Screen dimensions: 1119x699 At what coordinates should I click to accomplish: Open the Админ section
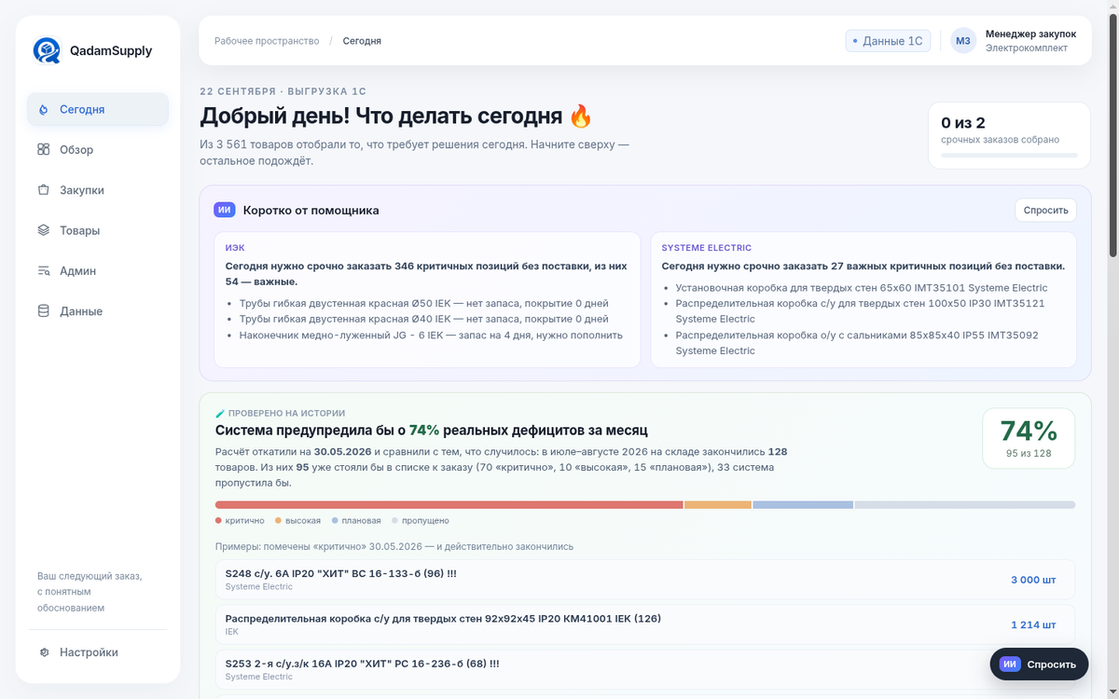pos(98,270)
